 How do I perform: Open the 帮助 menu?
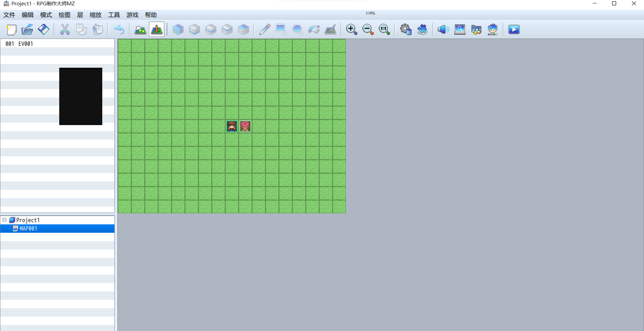tap(151, 15)
